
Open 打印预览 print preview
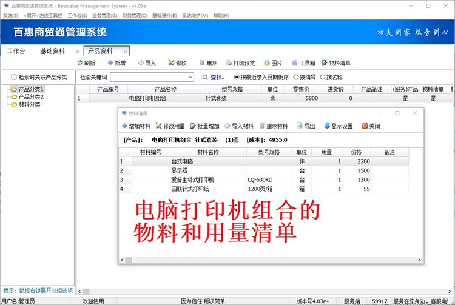point(240,63)
